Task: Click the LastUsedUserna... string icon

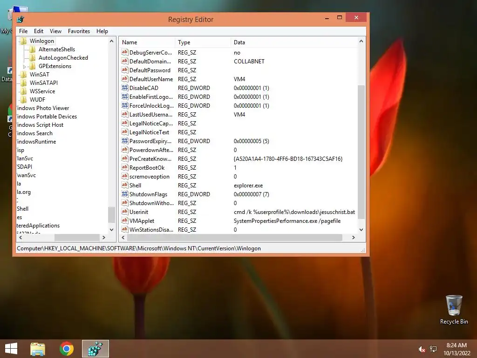Action: click(x=125, y=114)
